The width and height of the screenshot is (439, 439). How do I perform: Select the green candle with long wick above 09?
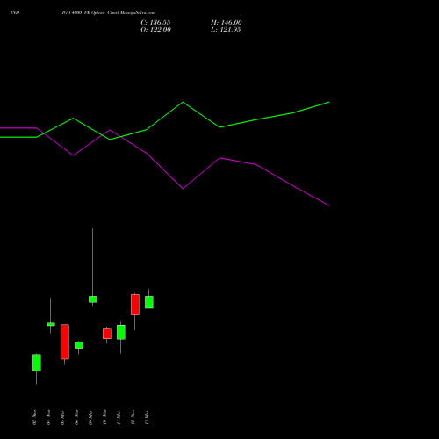tap(93, 299)
